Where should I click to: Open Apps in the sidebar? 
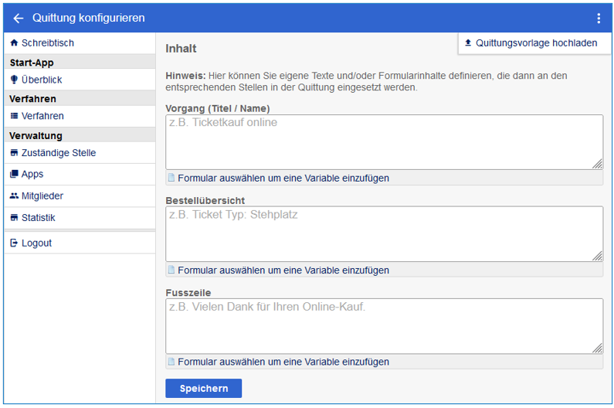(32, 175)
